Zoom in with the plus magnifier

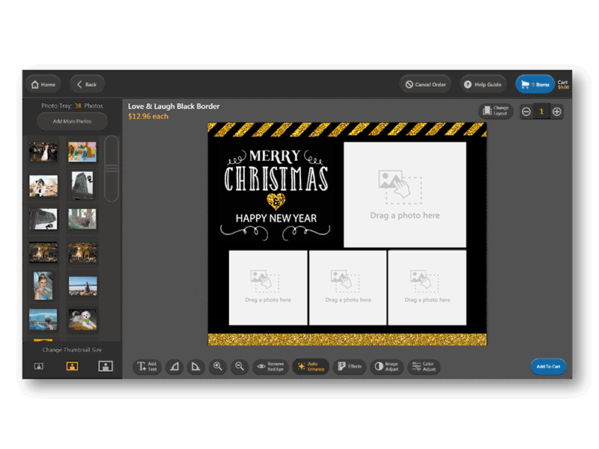pyautogui.click(x=218, y=367)
